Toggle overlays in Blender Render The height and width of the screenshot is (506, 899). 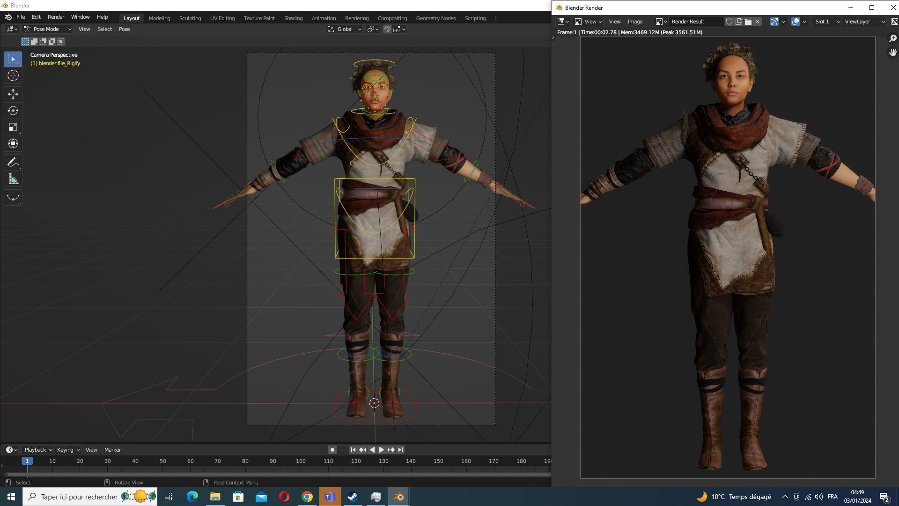(795, 22)
